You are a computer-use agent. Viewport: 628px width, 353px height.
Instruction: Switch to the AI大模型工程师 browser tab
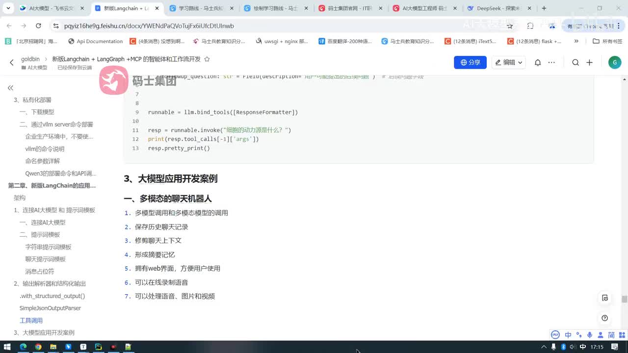point(425,8)
